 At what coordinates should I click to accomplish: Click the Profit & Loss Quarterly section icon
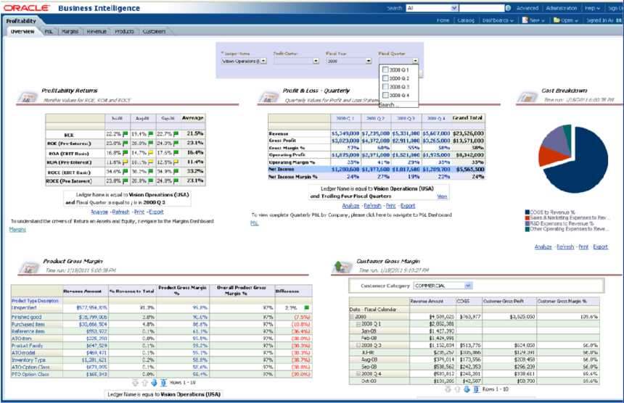[268, 96]
